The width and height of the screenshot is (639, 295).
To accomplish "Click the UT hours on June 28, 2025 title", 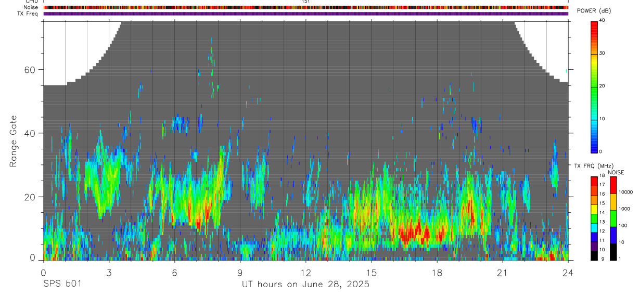I will coord(305,284).
